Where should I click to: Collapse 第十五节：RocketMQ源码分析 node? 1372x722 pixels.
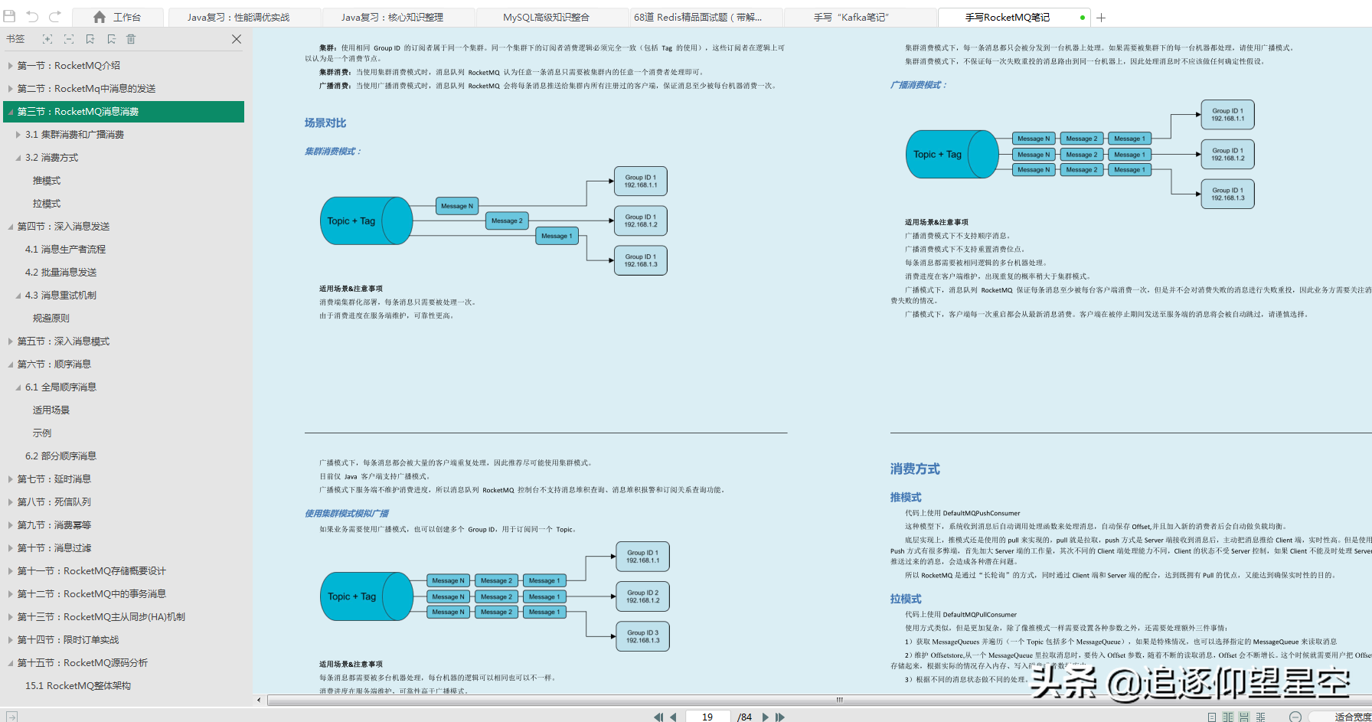(x=11, y=663)
